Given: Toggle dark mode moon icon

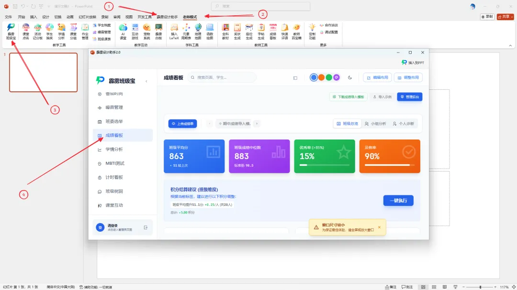Looking at the screenshot, I should [x=350, y=78].
